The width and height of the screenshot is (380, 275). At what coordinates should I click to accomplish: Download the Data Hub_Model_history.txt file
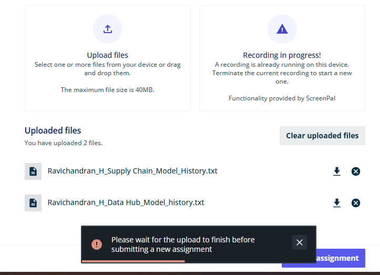coord(336,203)
